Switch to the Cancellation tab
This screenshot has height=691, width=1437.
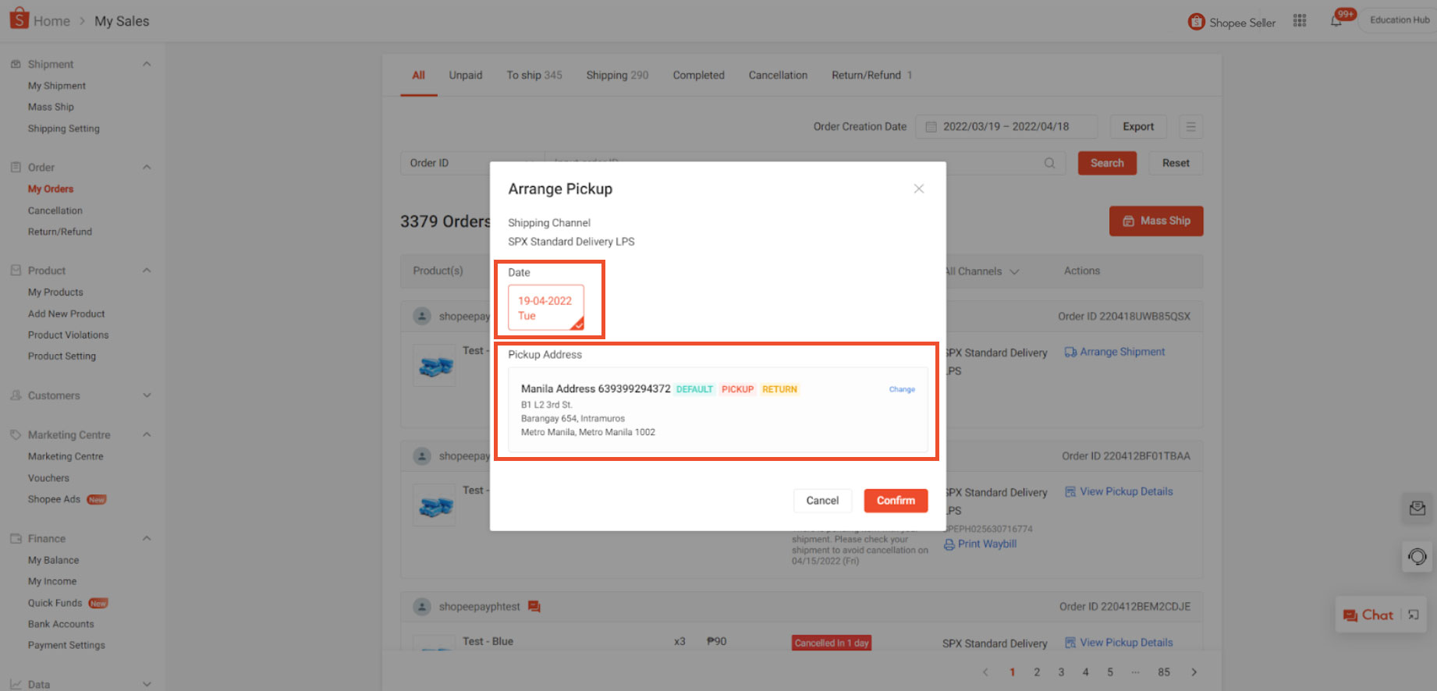point(778,75)
